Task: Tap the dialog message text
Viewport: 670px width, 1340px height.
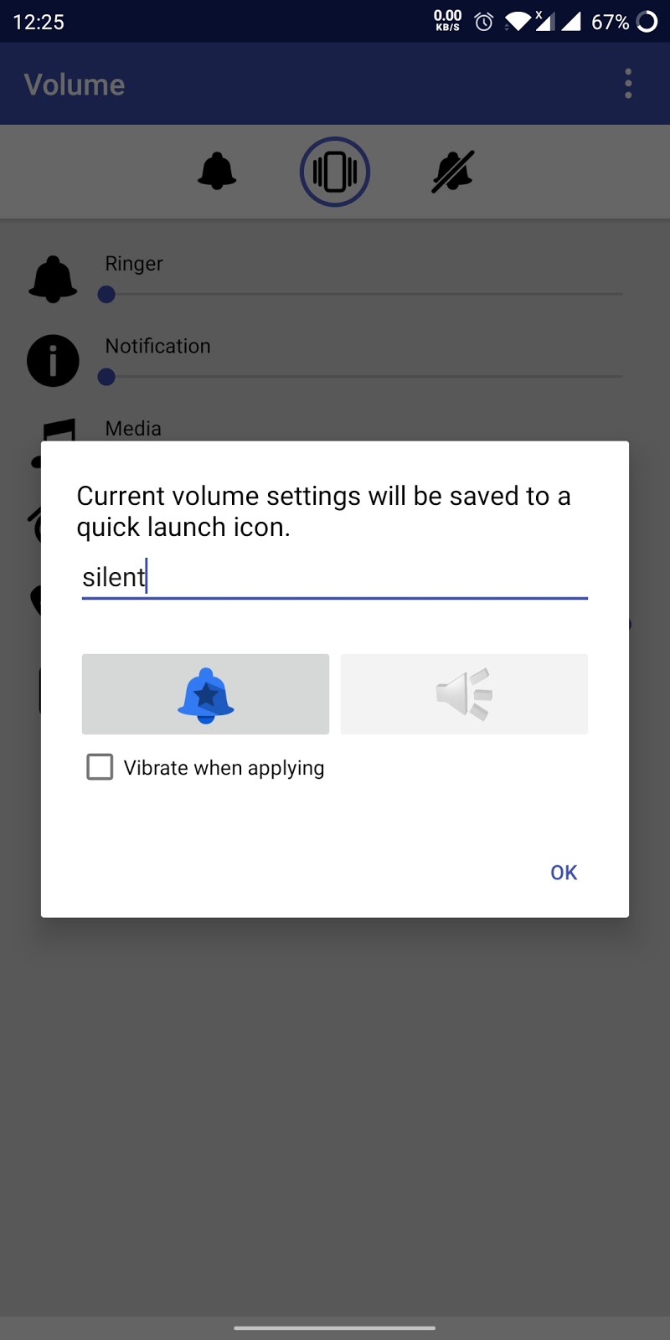Action: pyautogui.click(x=324, y=511)
